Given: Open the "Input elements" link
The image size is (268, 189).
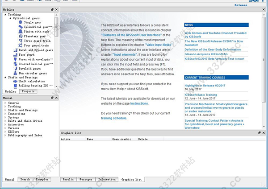Looking at the screenshot, I should (125, 54).
